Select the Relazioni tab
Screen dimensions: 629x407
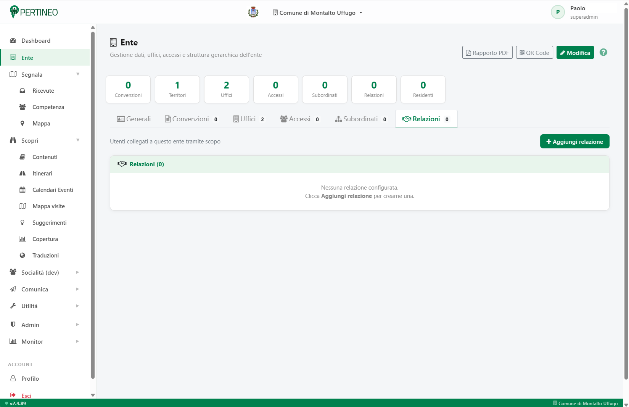coord(426,119)
